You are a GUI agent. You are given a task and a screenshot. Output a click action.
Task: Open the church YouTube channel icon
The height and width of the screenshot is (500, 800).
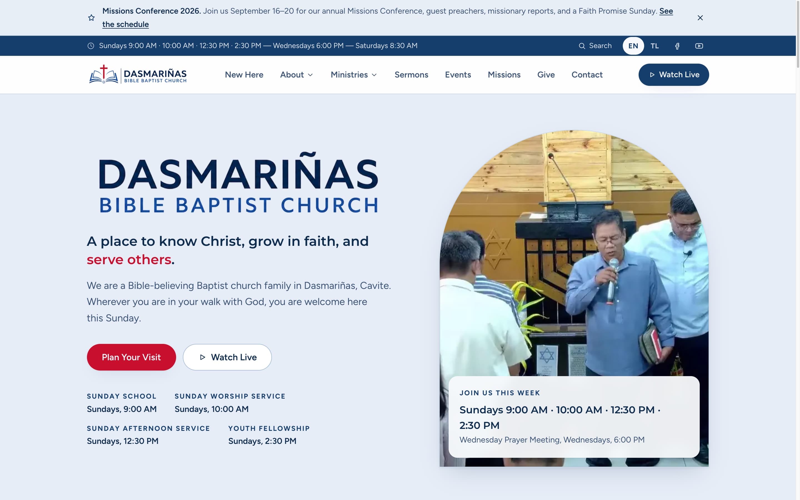coord(699,46)
